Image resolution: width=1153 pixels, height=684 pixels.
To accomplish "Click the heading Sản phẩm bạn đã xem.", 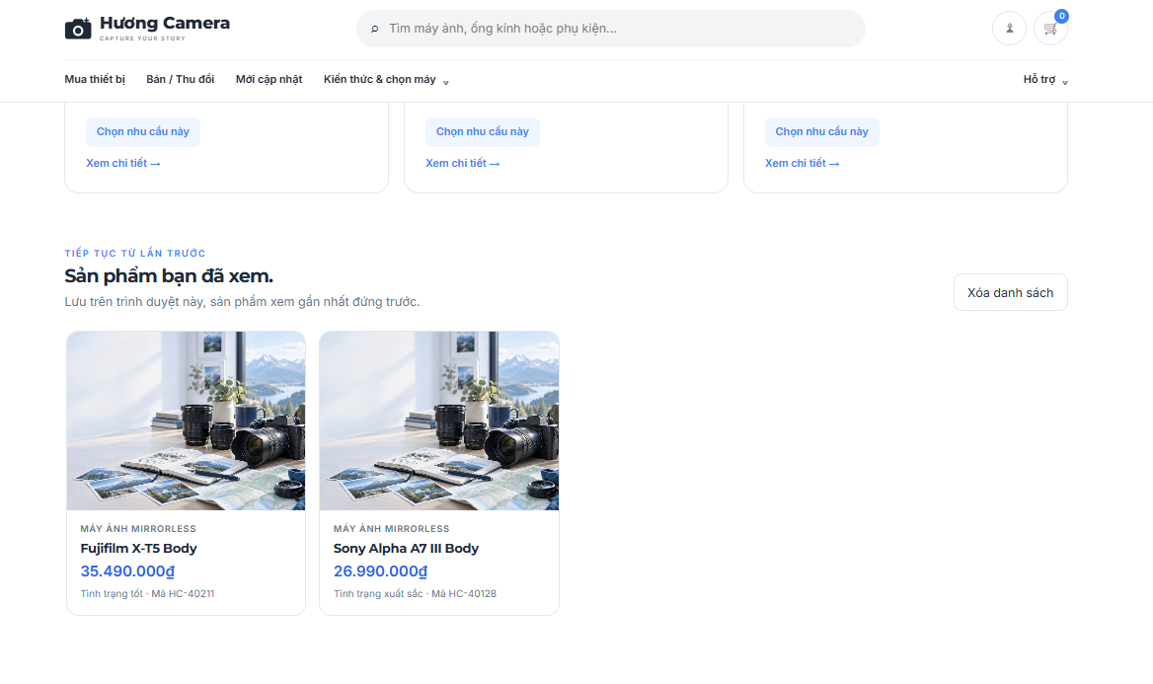I will [x=169, y=276].
